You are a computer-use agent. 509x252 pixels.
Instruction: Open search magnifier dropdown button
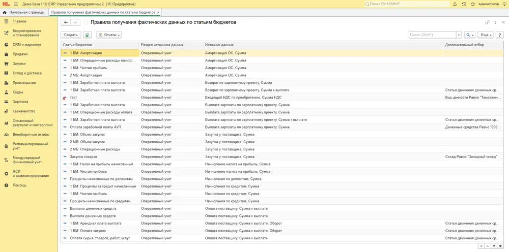coord(469,35)
